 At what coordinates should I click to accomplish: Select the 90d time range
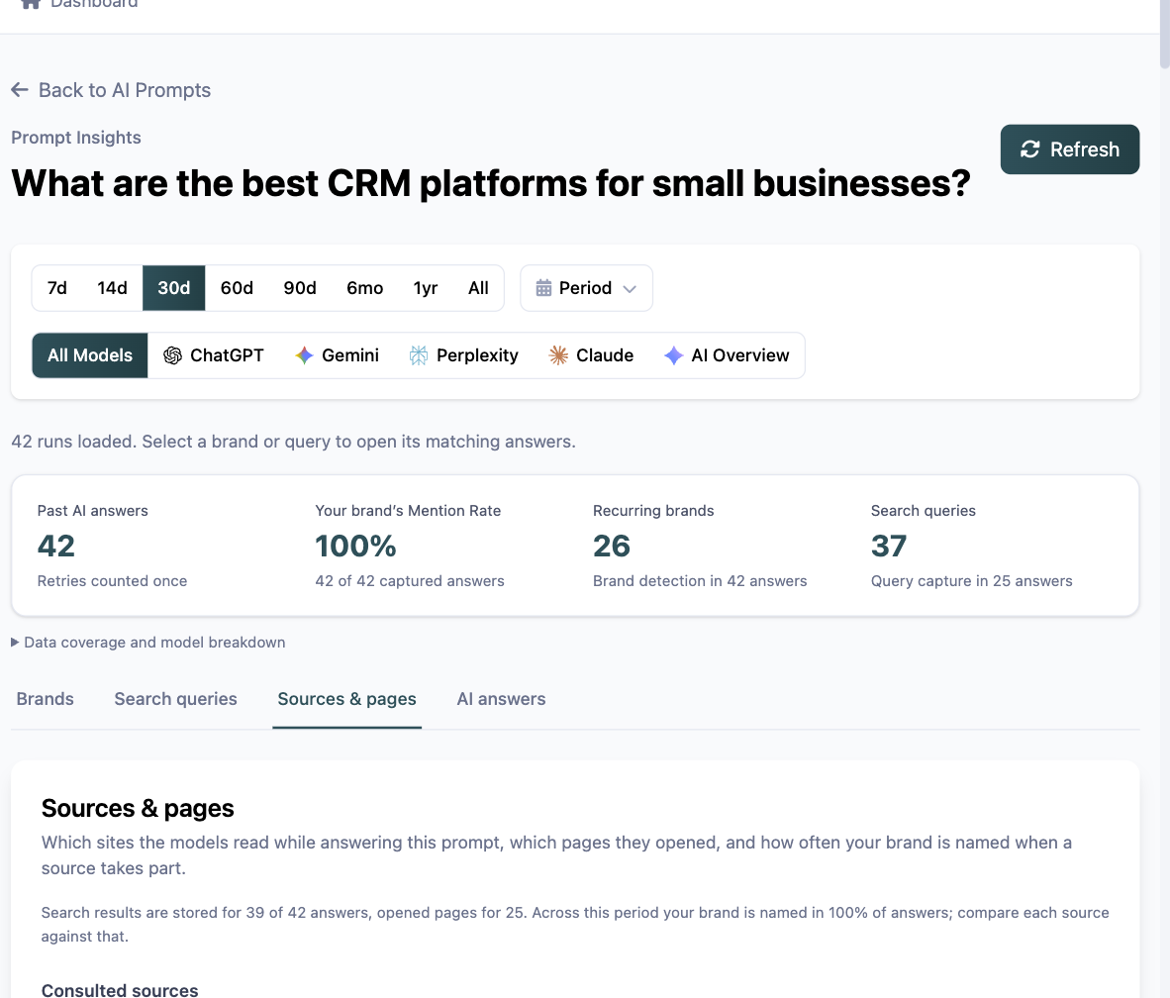point(300,288)
